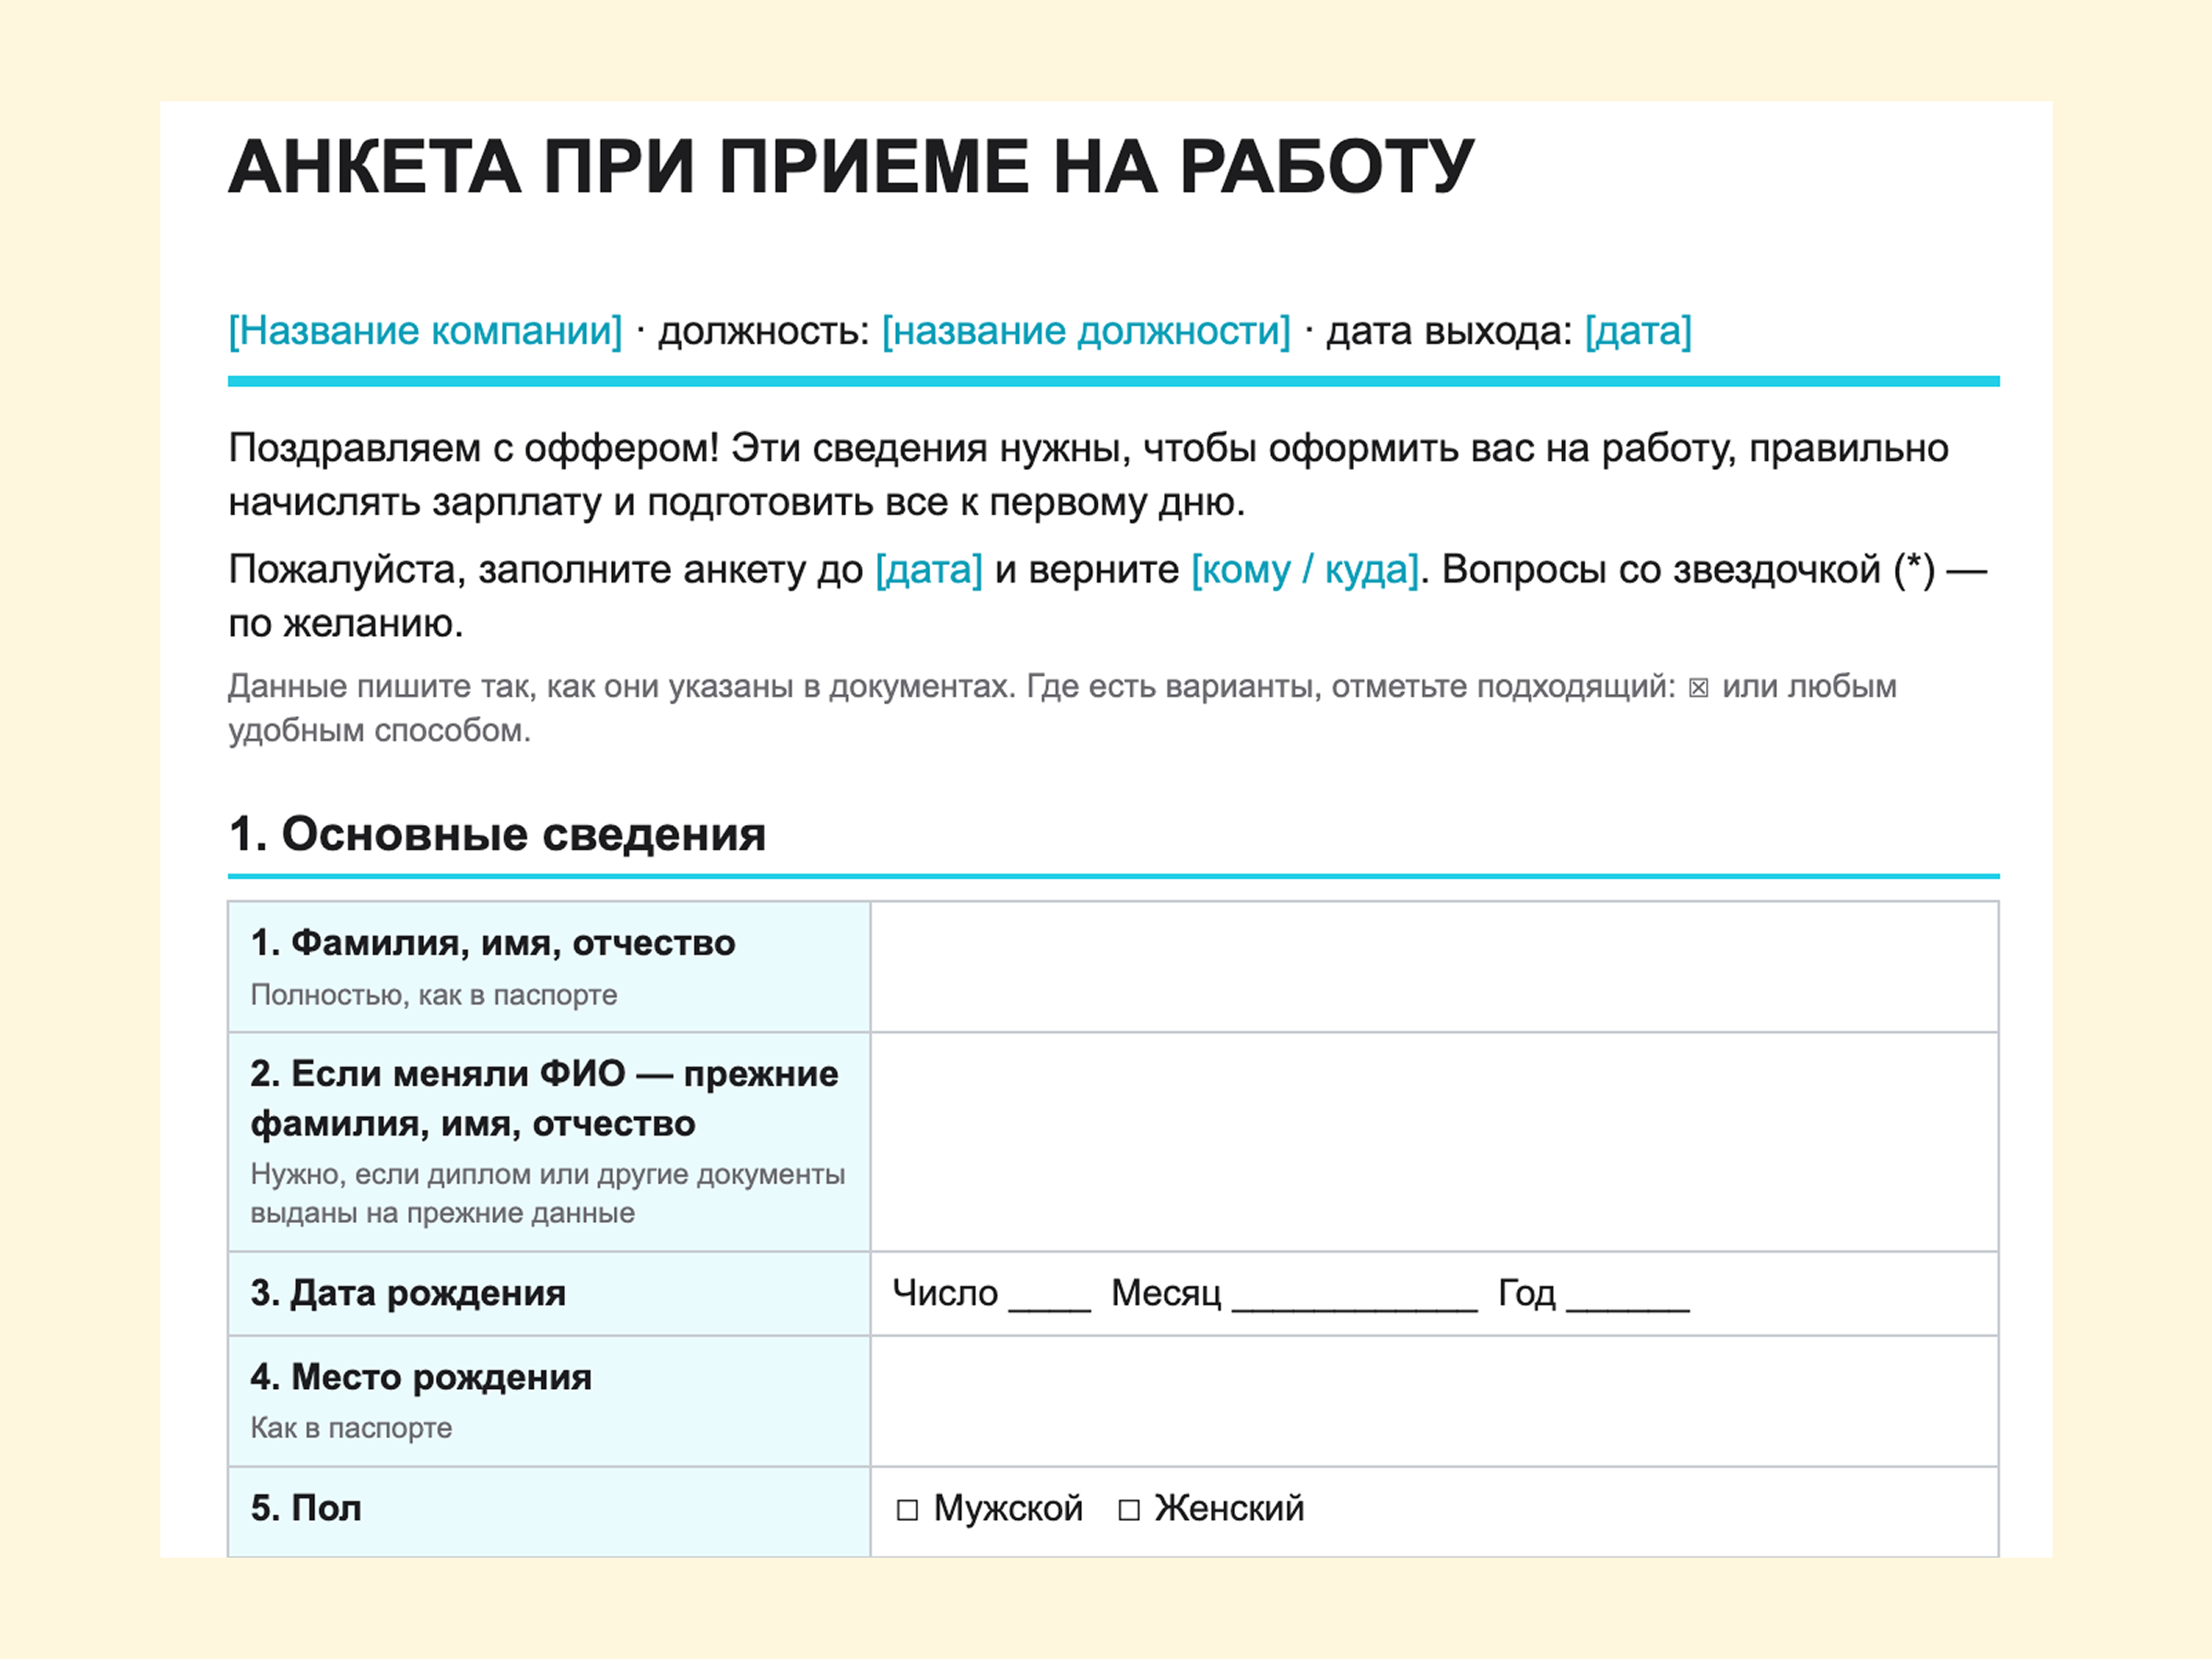The width and height of the screenshot is (2212, 1659).
Task: Click the [кому / куда] placeholder
Action: (x=1305, y=570)
